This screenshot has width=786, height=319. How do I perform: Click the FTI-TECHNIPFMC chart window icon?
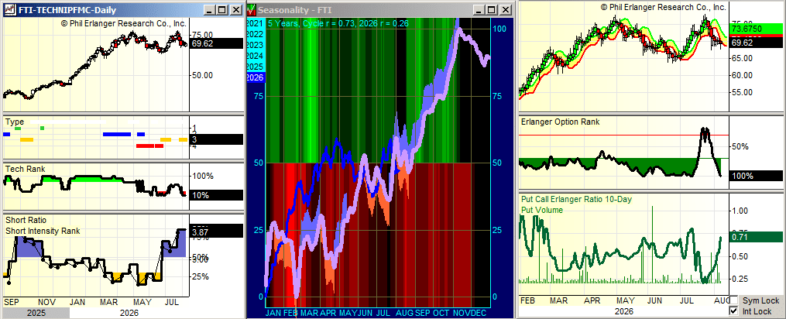point(10,9)
